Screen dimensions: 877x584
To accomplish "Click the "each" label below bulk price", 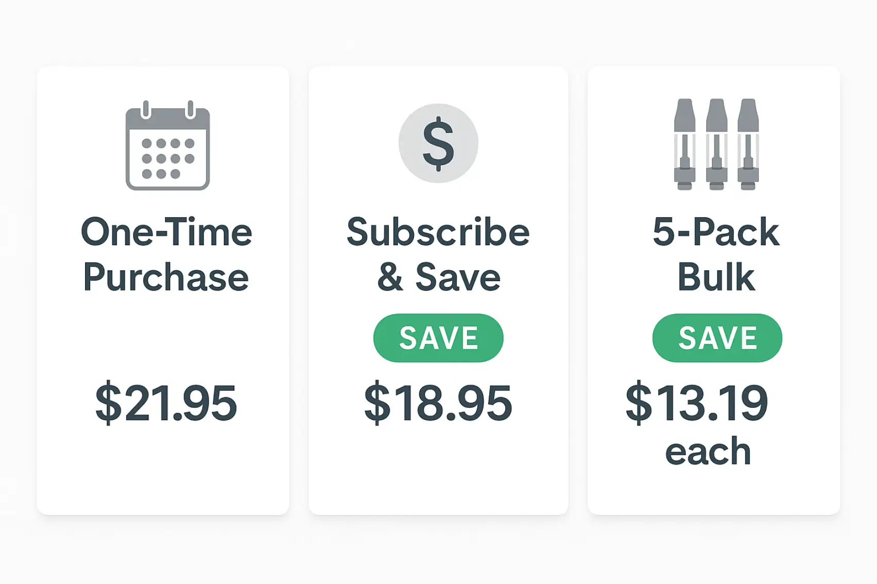I will point(708,452).
